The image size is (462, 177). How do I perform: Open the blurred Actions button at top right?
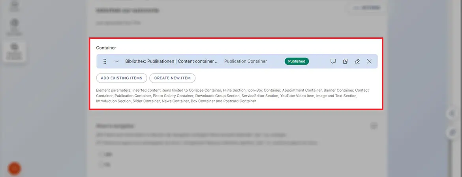coord(366,8)
